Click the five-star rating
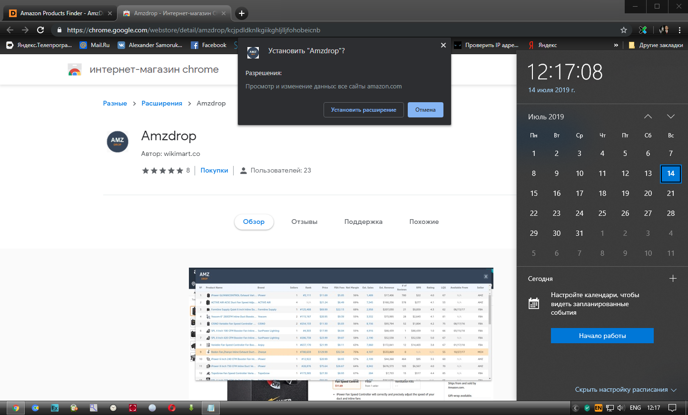The image size is (688, 415). click(163, 171)
